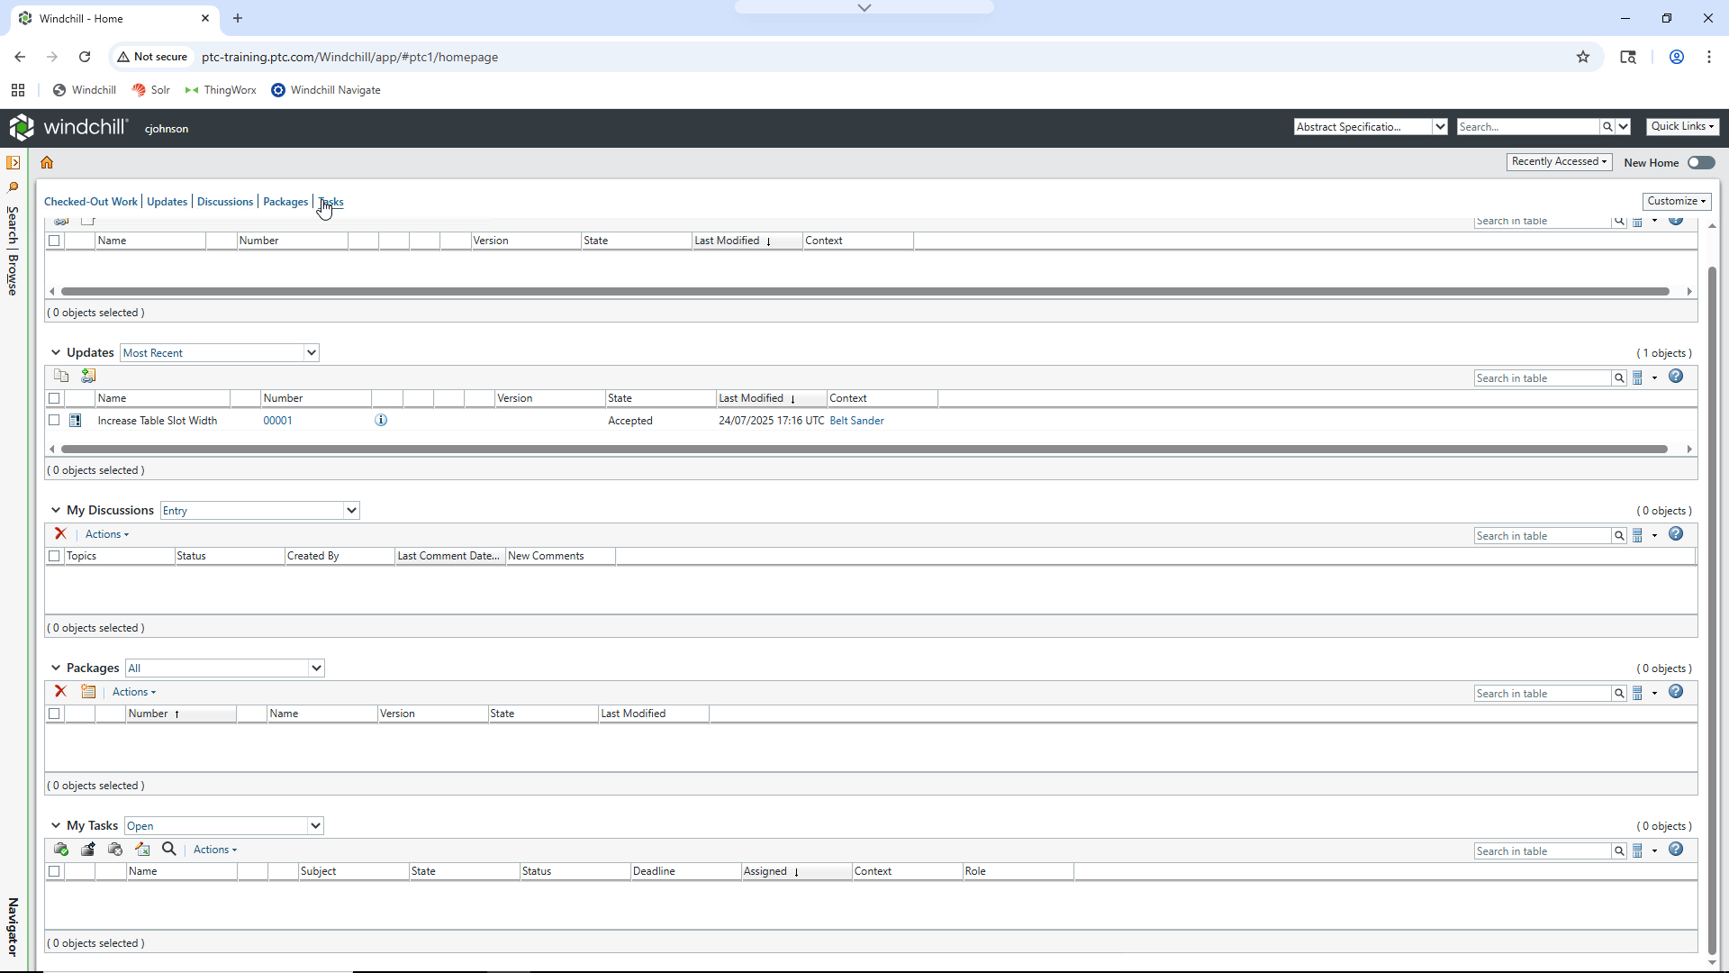Check the select-all checkbox in My Tasks table
The height and width of the screenshot is (973, 1729).
click(54, 871)
